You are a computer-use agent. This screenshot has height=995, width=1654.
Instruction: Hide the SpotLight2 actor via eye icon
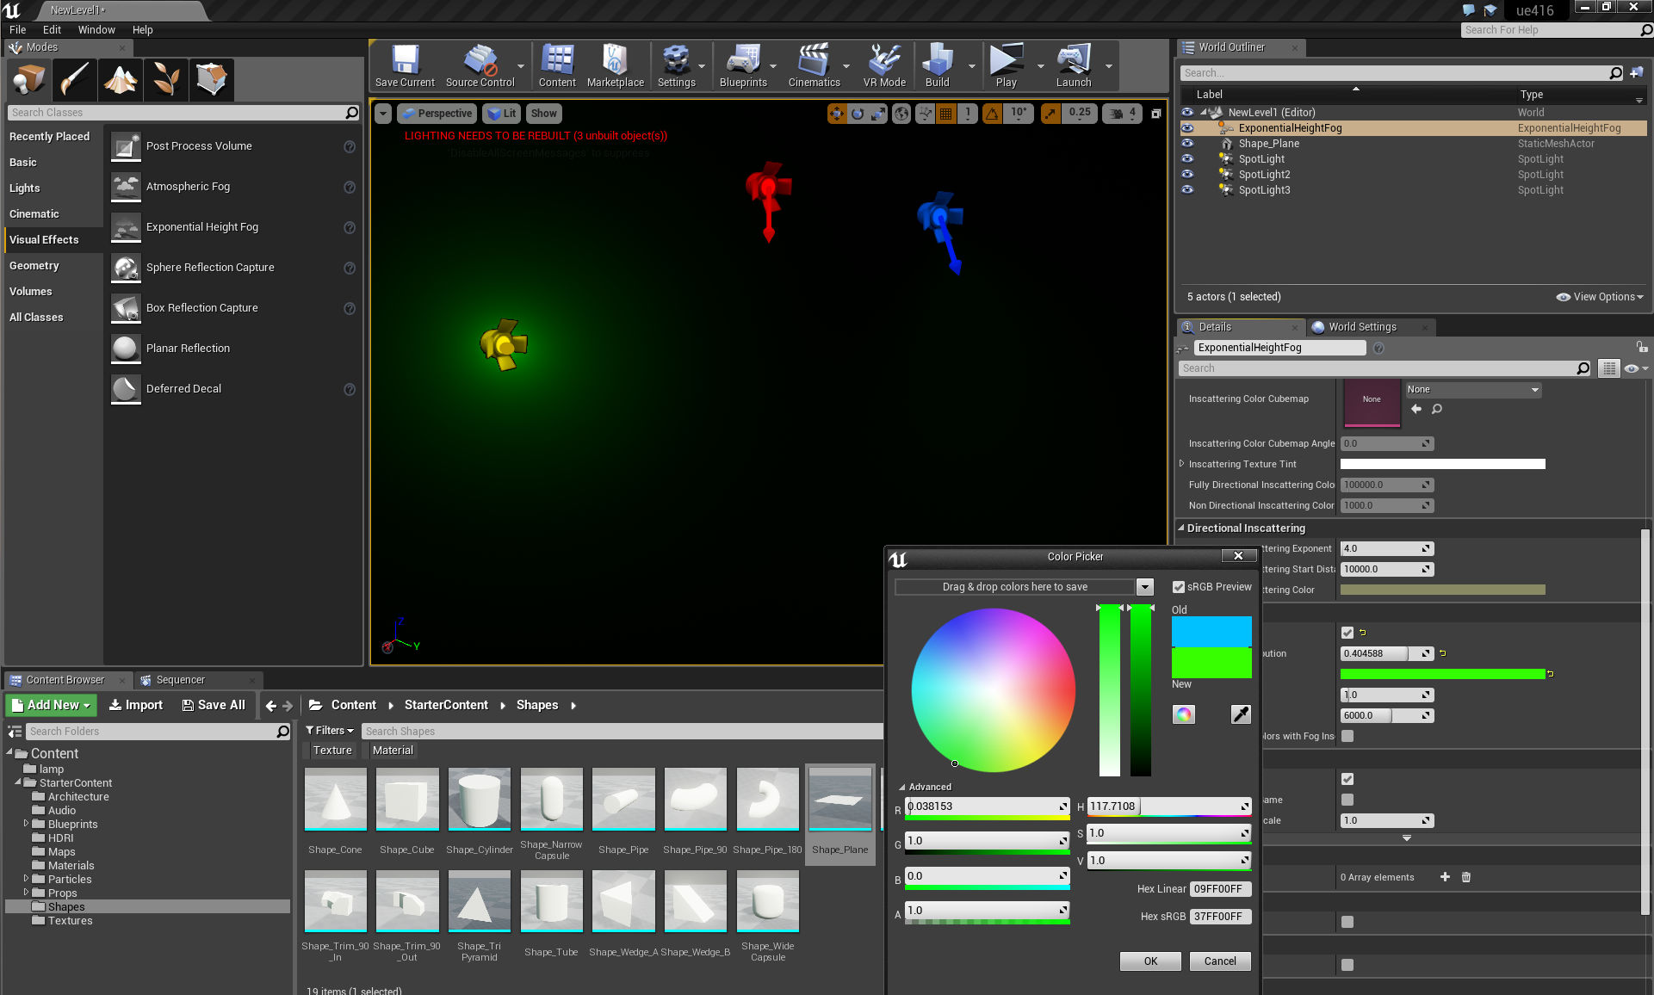[x=1187, y=175]
